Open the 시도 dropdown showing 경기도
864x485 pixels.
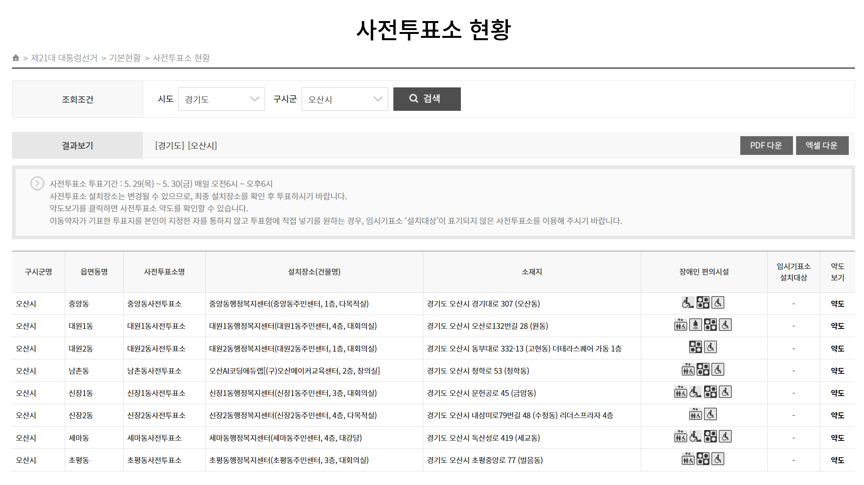point(221,99)
